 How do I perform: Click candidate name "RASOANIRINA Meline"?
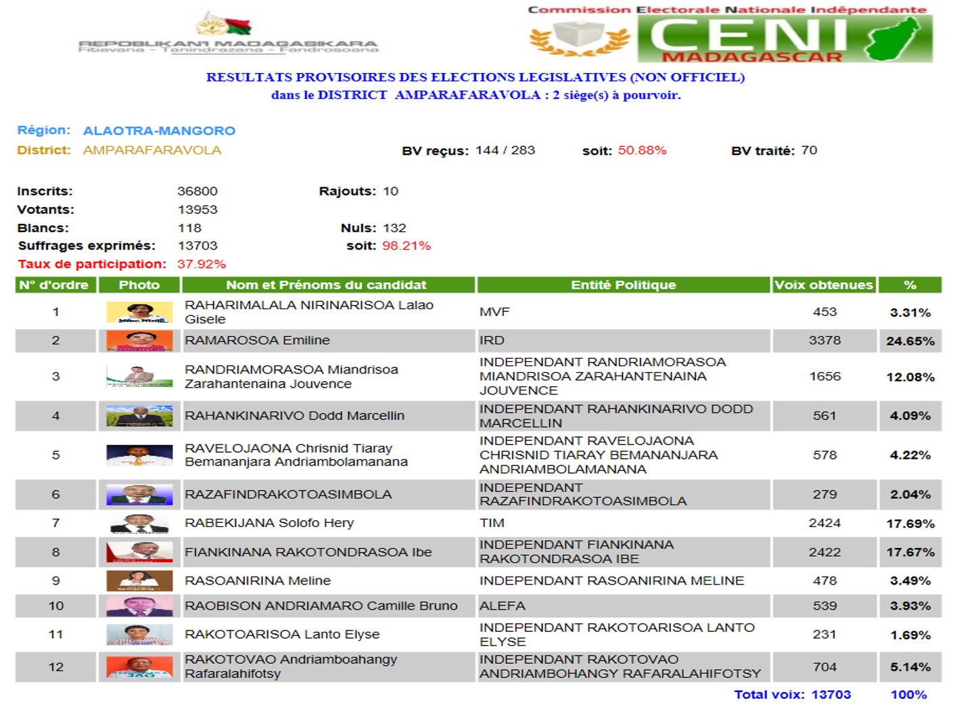coord(258,580)
